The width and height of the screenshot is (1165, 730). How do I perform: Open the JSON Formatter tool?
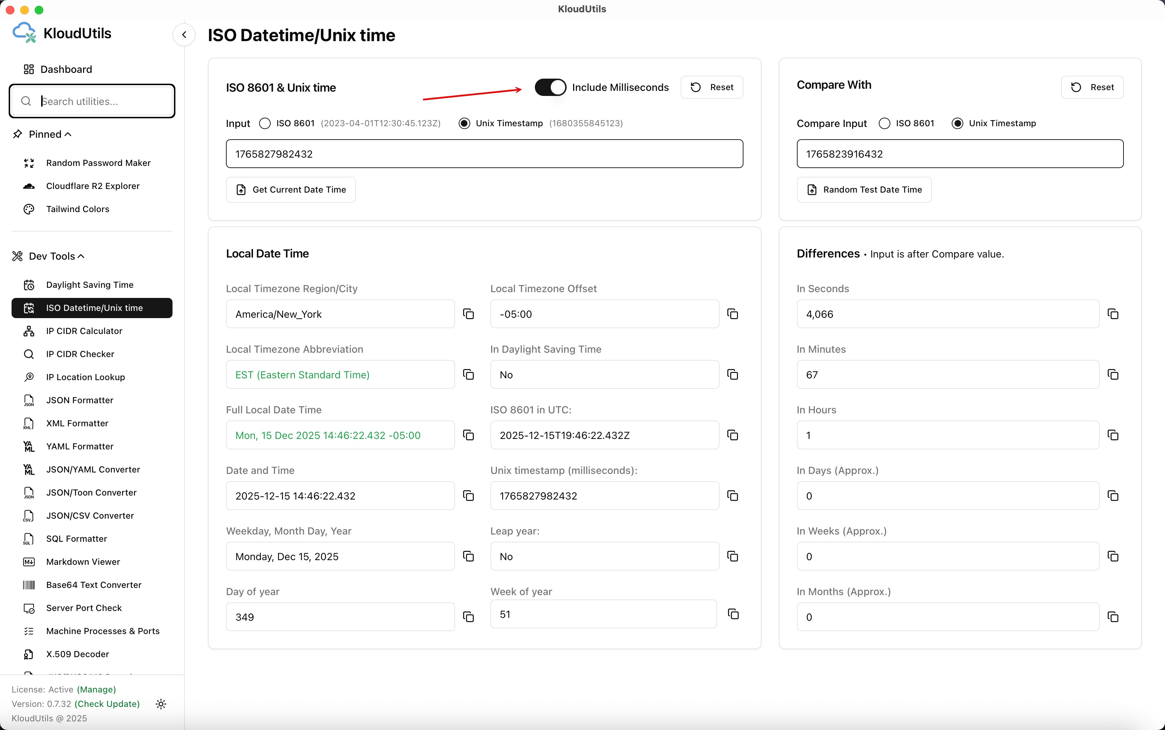(80, 400)
